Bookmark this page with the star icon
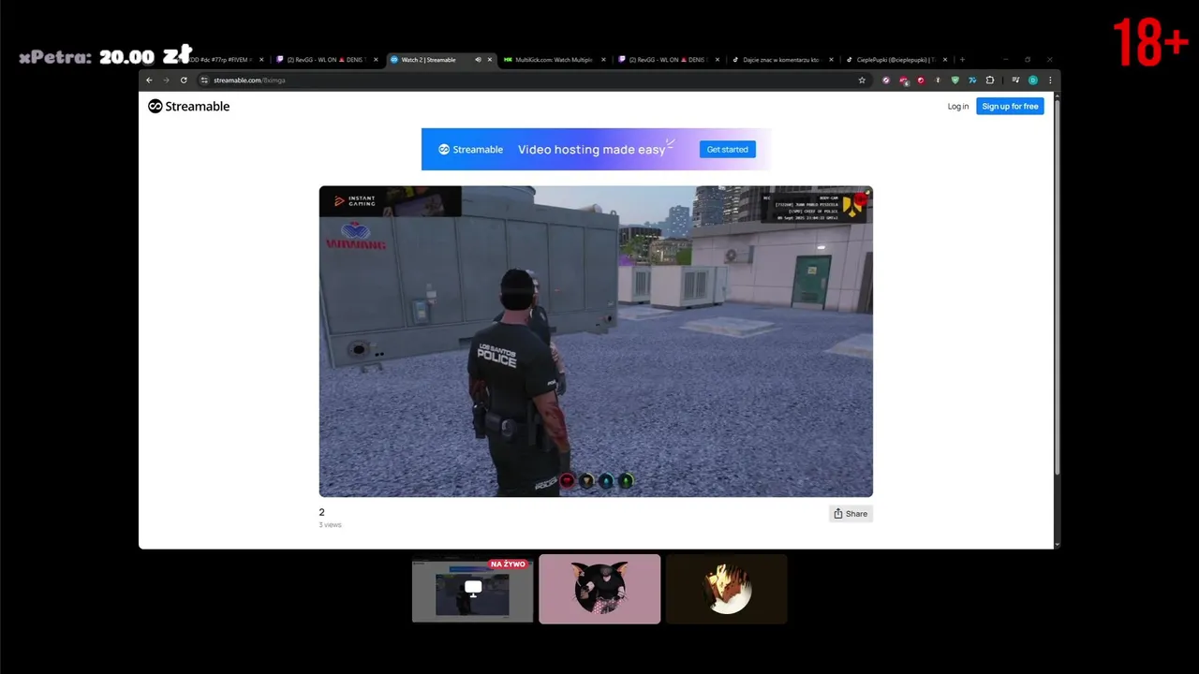 tap(862, 81)
